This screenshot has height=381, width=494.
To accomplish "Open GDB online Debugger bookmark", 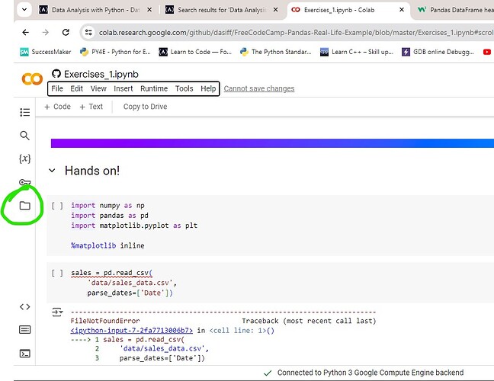I will 438,52.
